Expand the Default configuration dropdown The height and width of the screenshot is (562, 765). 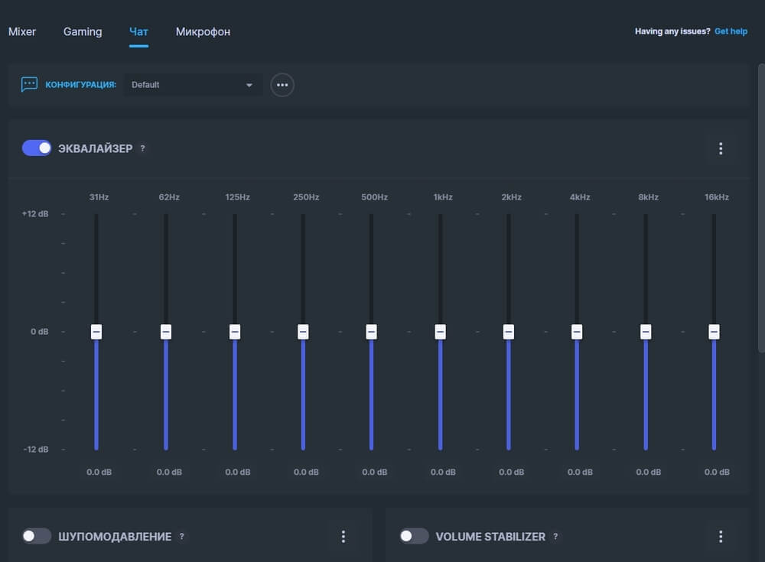(193, 85)
